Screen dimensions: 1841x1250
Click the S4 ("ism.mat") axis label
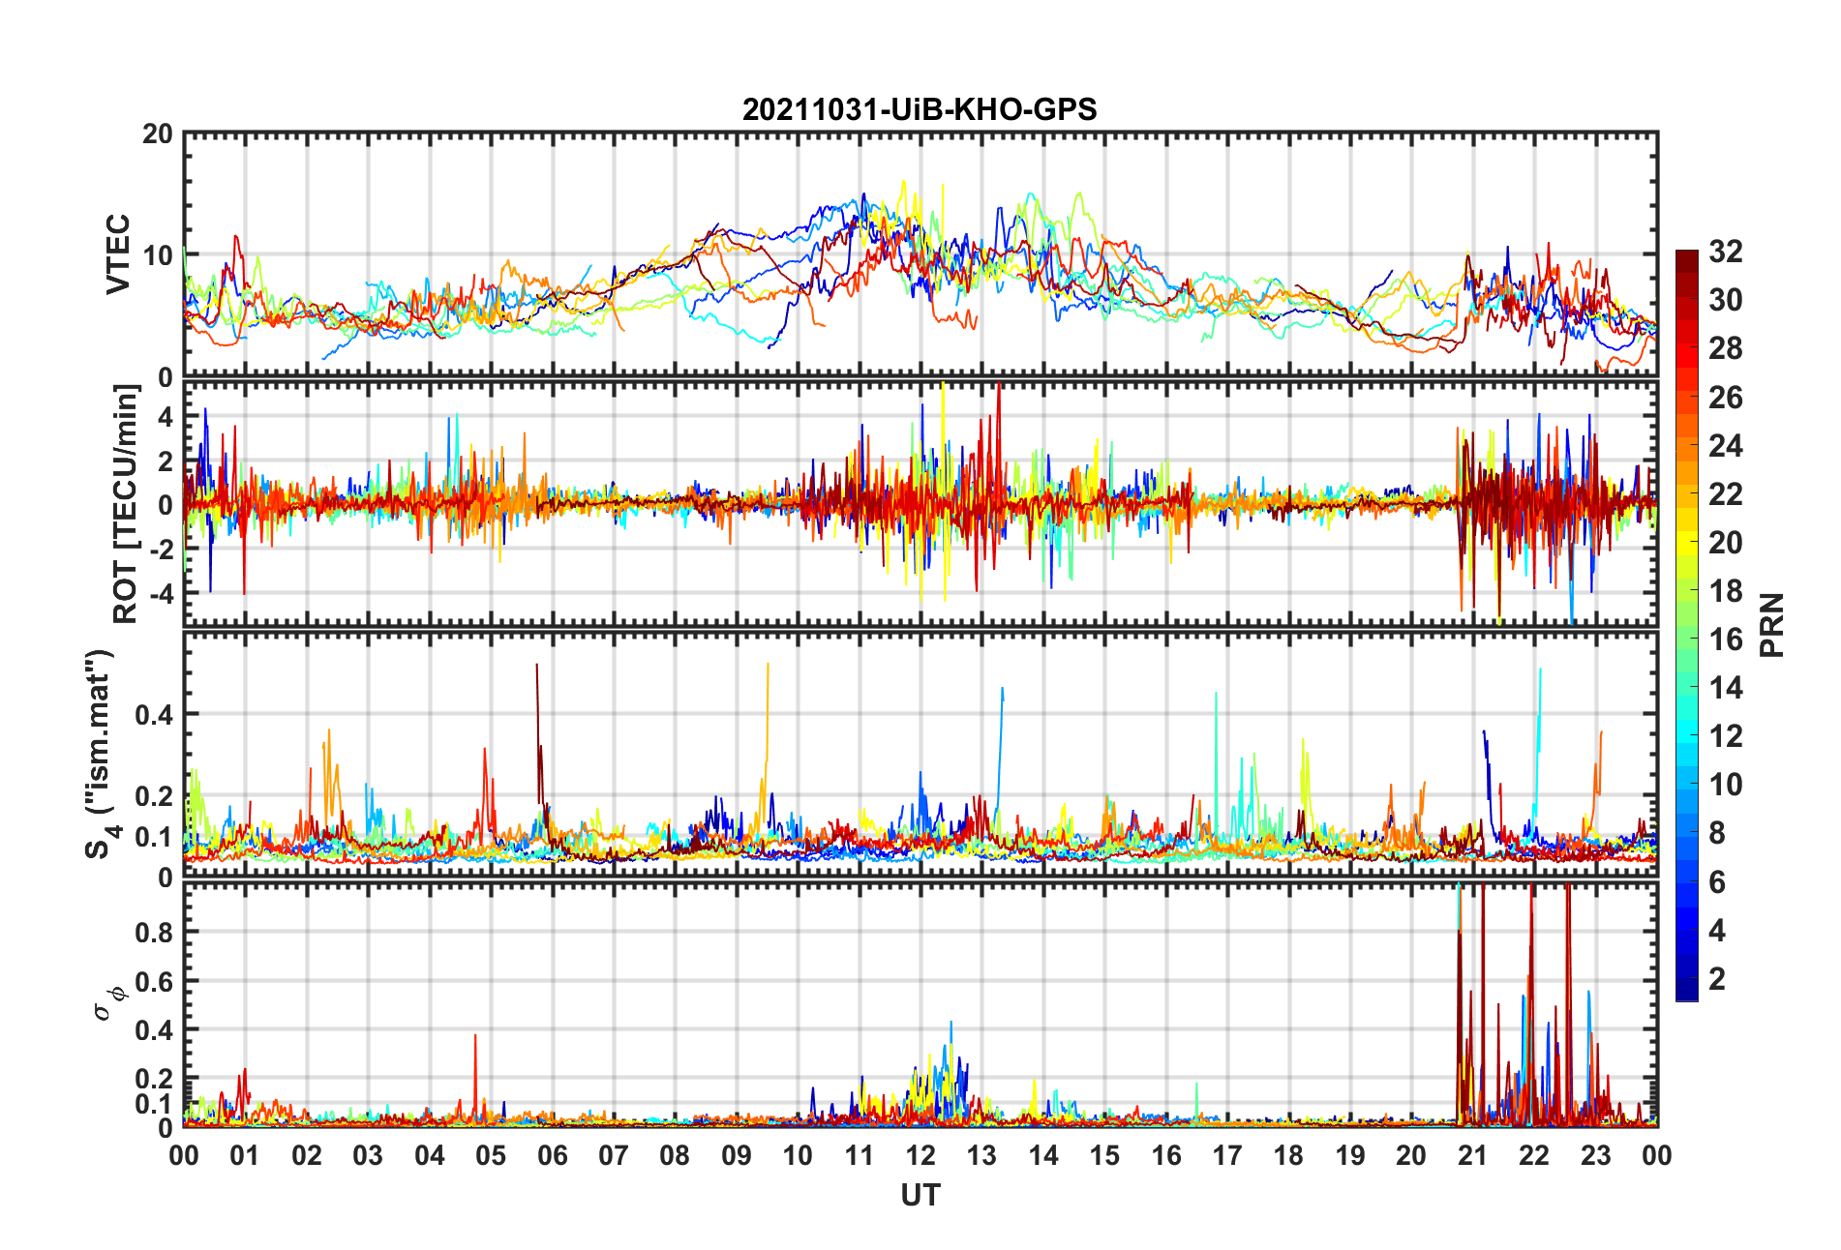click(x=101, y=754)
